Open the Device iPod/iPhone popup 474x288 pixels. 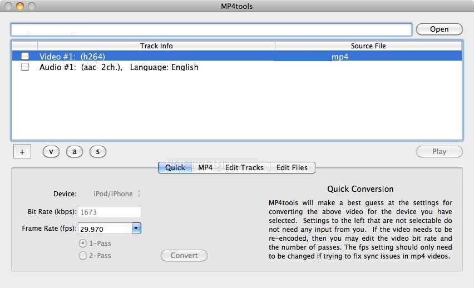(117, 193)
